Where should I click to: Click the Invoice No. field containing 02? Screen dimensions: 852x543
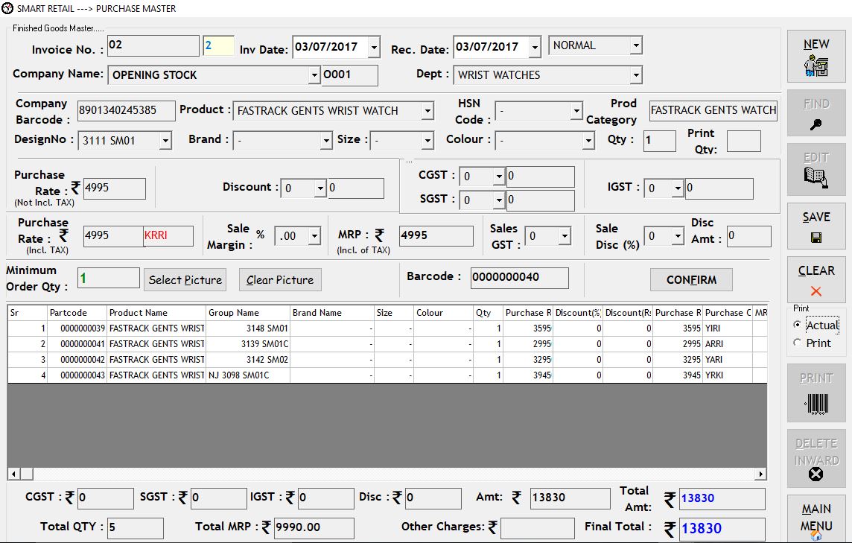153,45
